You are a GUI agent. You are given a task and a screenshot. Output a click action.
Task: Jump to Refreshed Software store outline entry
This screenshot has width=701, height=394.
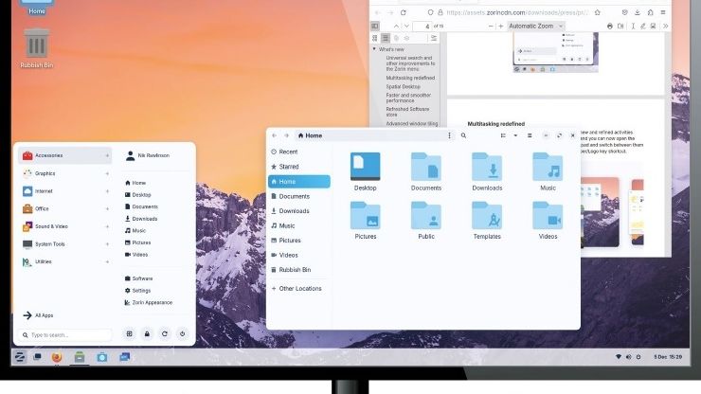407,112
